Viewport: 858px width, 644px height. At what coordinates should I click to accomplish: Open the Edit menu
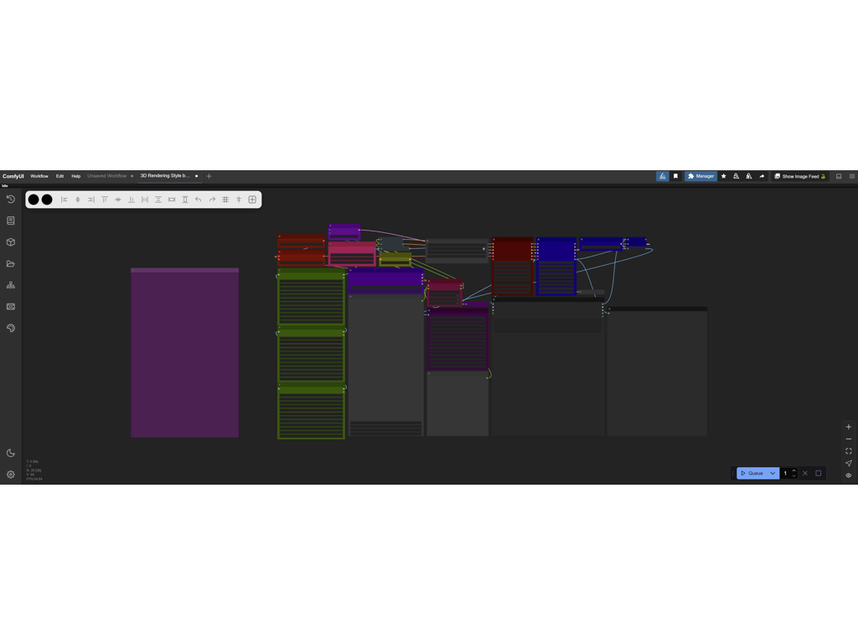[x=59, y=176]
